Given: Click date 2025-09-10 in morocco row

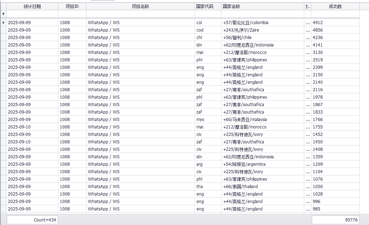Looking at the screenshot, I should click(x=32, y=127).
